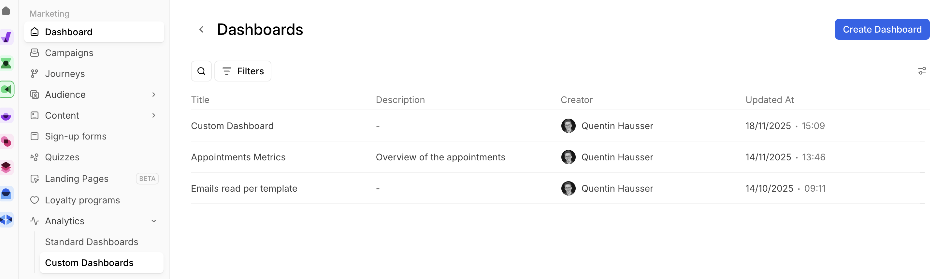937x279 pixels.
Task: Click the home icon in app rail
Action: click(6, 11)
